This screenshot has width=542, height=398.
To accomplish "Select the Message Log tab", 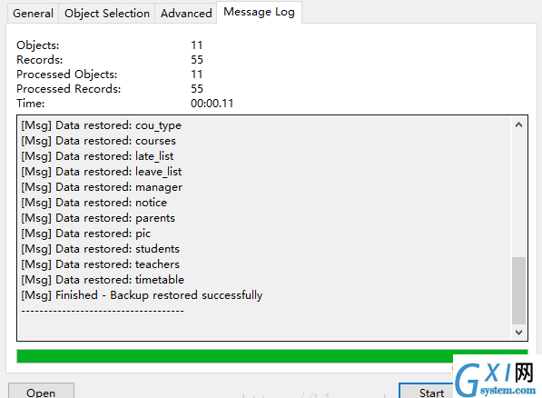I will click(259, 12).
